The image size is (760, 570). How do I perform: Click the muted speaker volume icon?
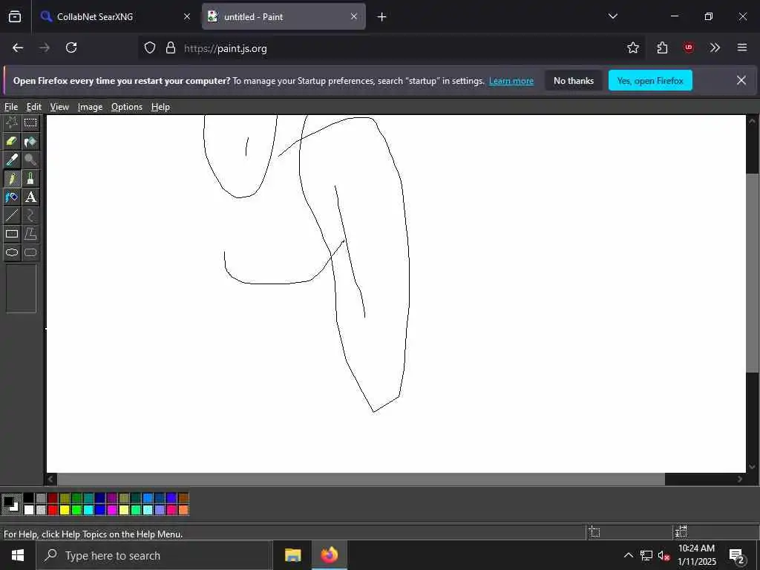(x=664, y=555)
